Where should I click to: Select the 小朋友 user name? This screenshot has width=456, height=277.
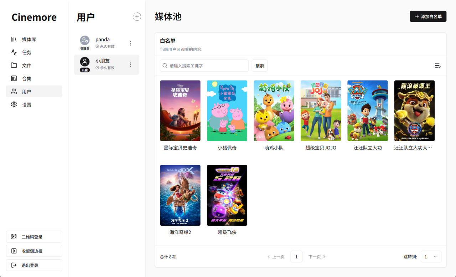[103, 61]
